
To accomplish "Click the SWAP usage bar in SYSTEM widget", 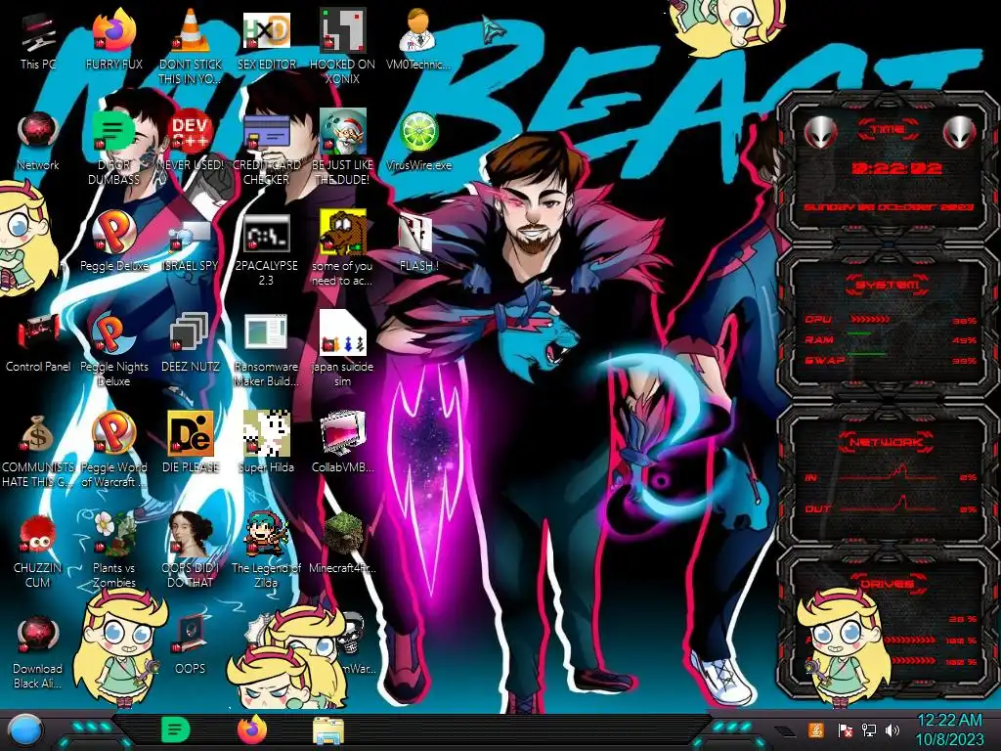I will 866,354.
